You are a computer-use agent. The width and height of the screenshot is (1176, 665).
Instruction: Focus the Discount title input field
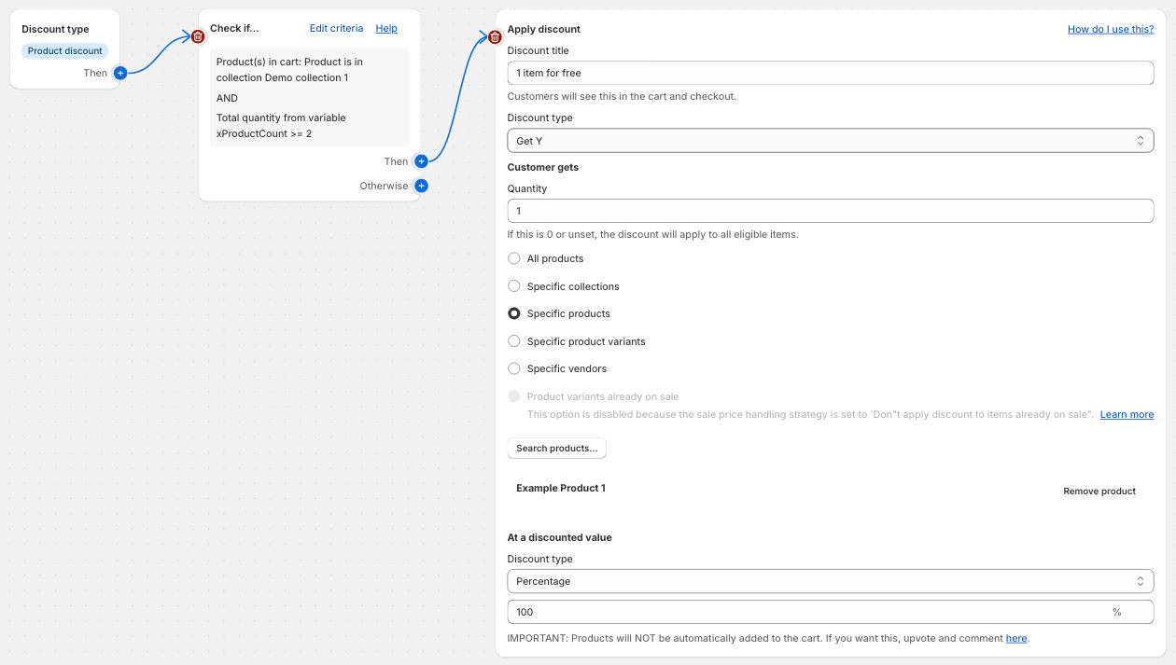point(830,73)
